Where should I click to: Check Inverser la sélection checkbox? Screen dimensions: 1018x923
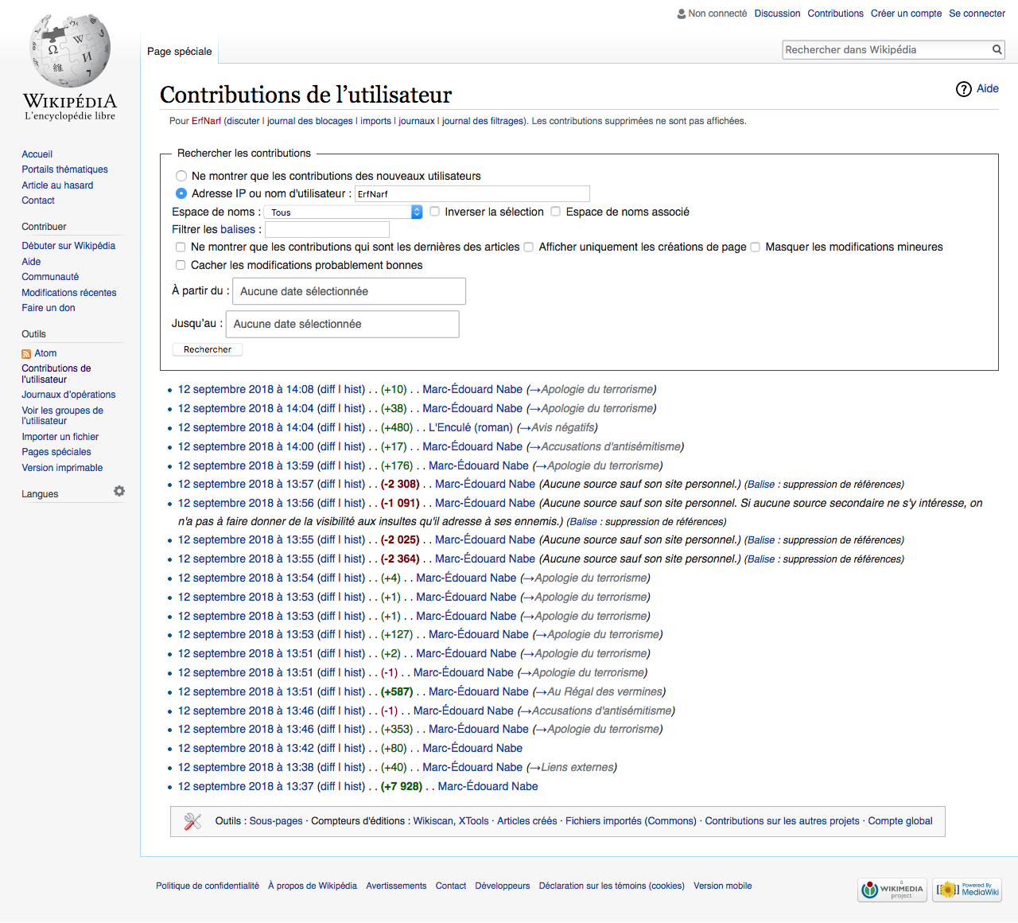tap(435, 212)
